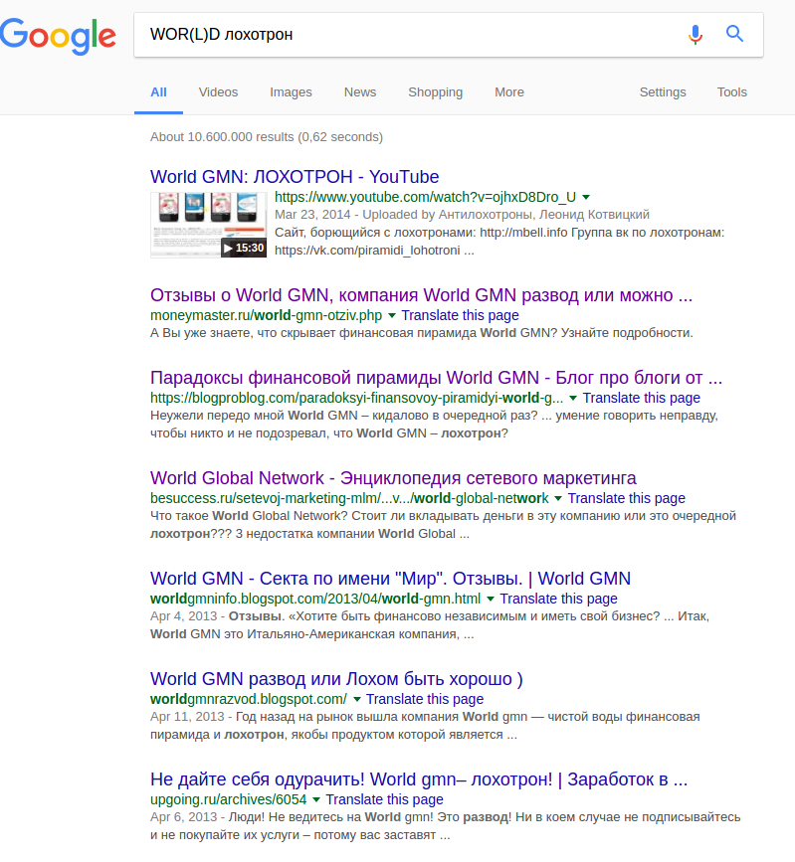This screenshot has width=795, height=862.
Task: Click 'Mar 23, 2014 - Uploaded by' line
Action: [462, 215]
